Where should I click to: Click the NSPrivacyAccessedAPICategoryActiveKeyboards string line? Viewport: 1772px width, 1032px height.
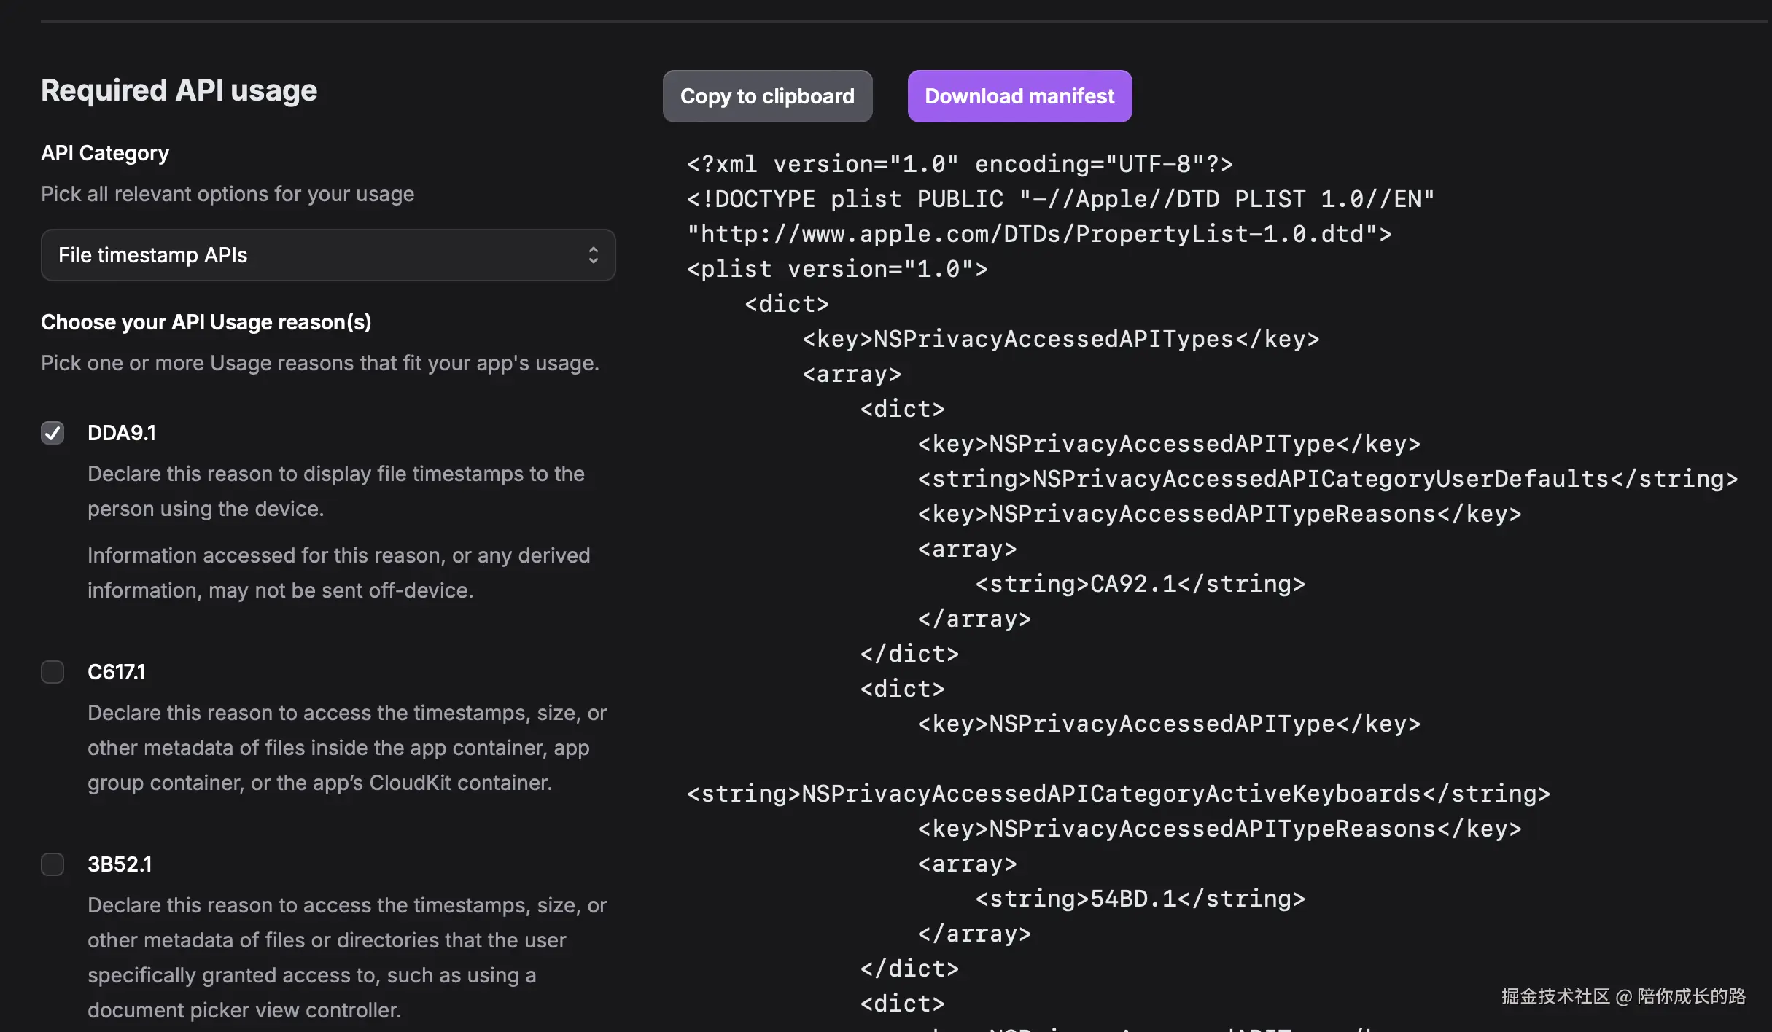(x=1118, y=794)
